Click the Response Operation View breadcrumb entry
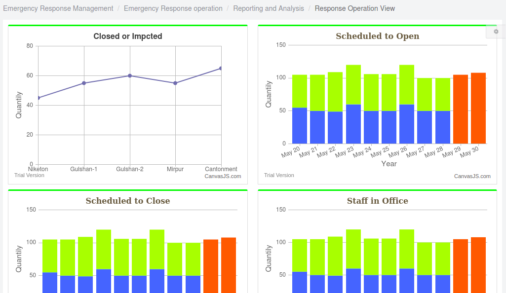The width and height of the screenshot is (506, 293). point(354,8)
